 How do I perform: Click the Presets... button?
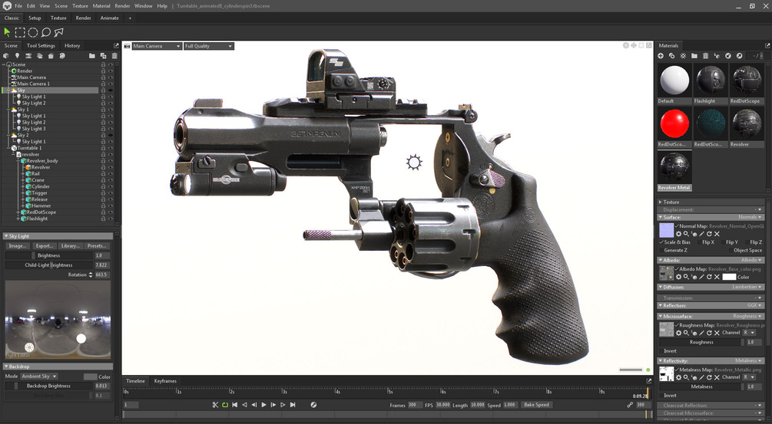(97, 245)
